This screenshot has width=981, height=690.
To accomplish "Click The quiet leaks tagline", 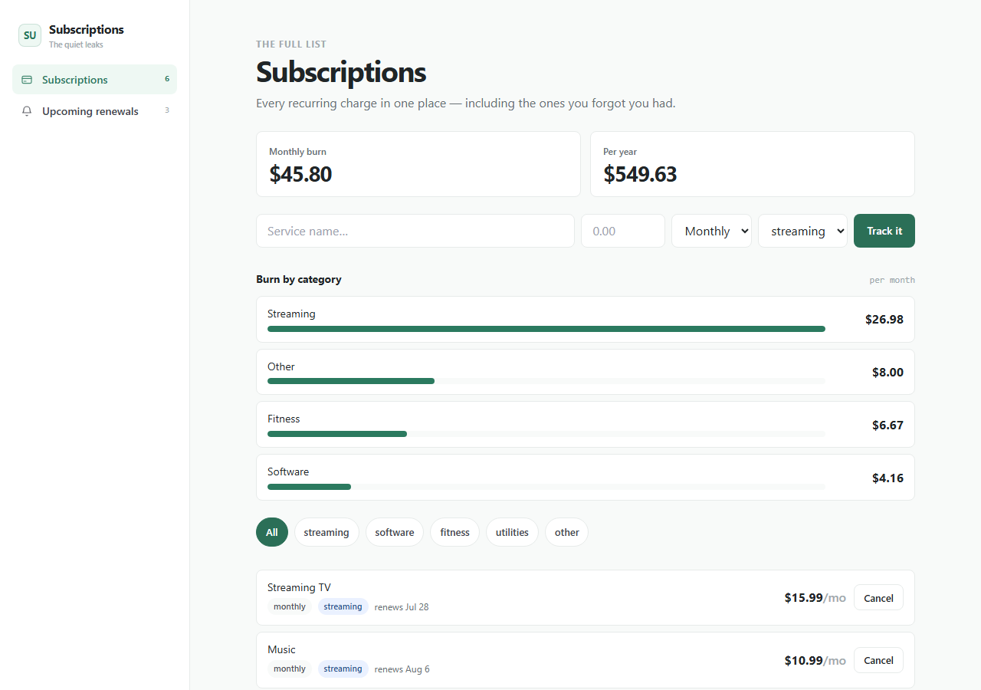I will pos(76,44).
